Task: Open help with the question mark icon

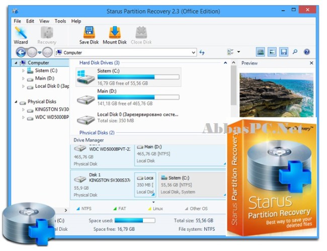Action: point(306,52)
